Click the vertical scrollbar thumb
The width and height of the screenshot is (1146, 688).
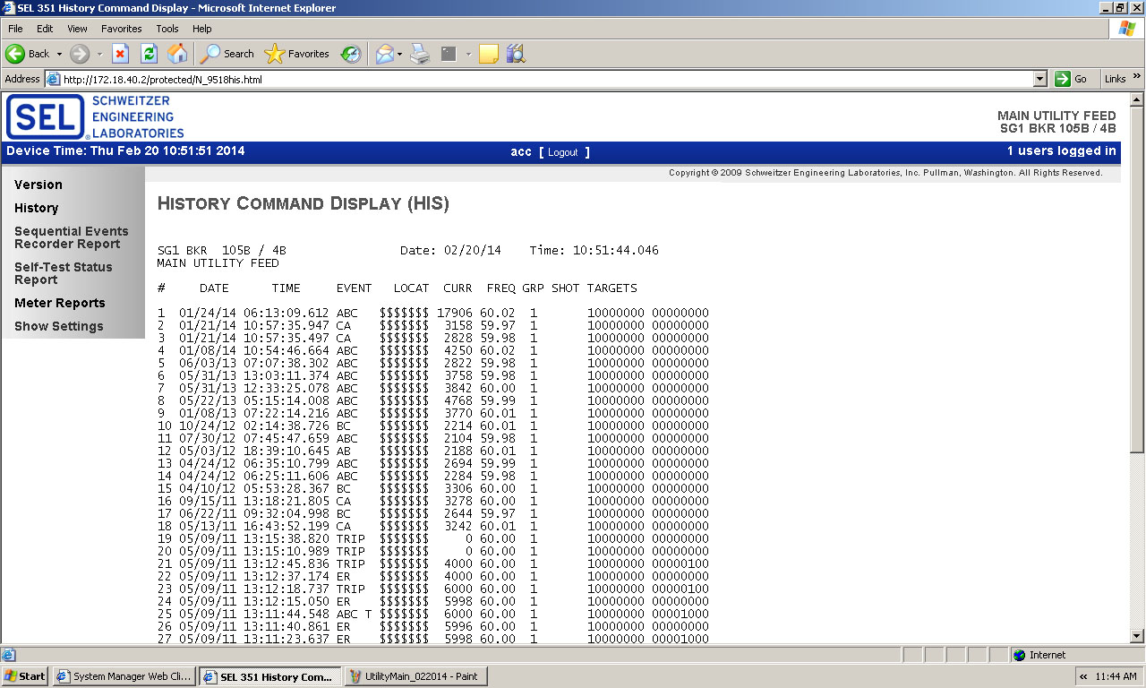[x=1138, y=279]
